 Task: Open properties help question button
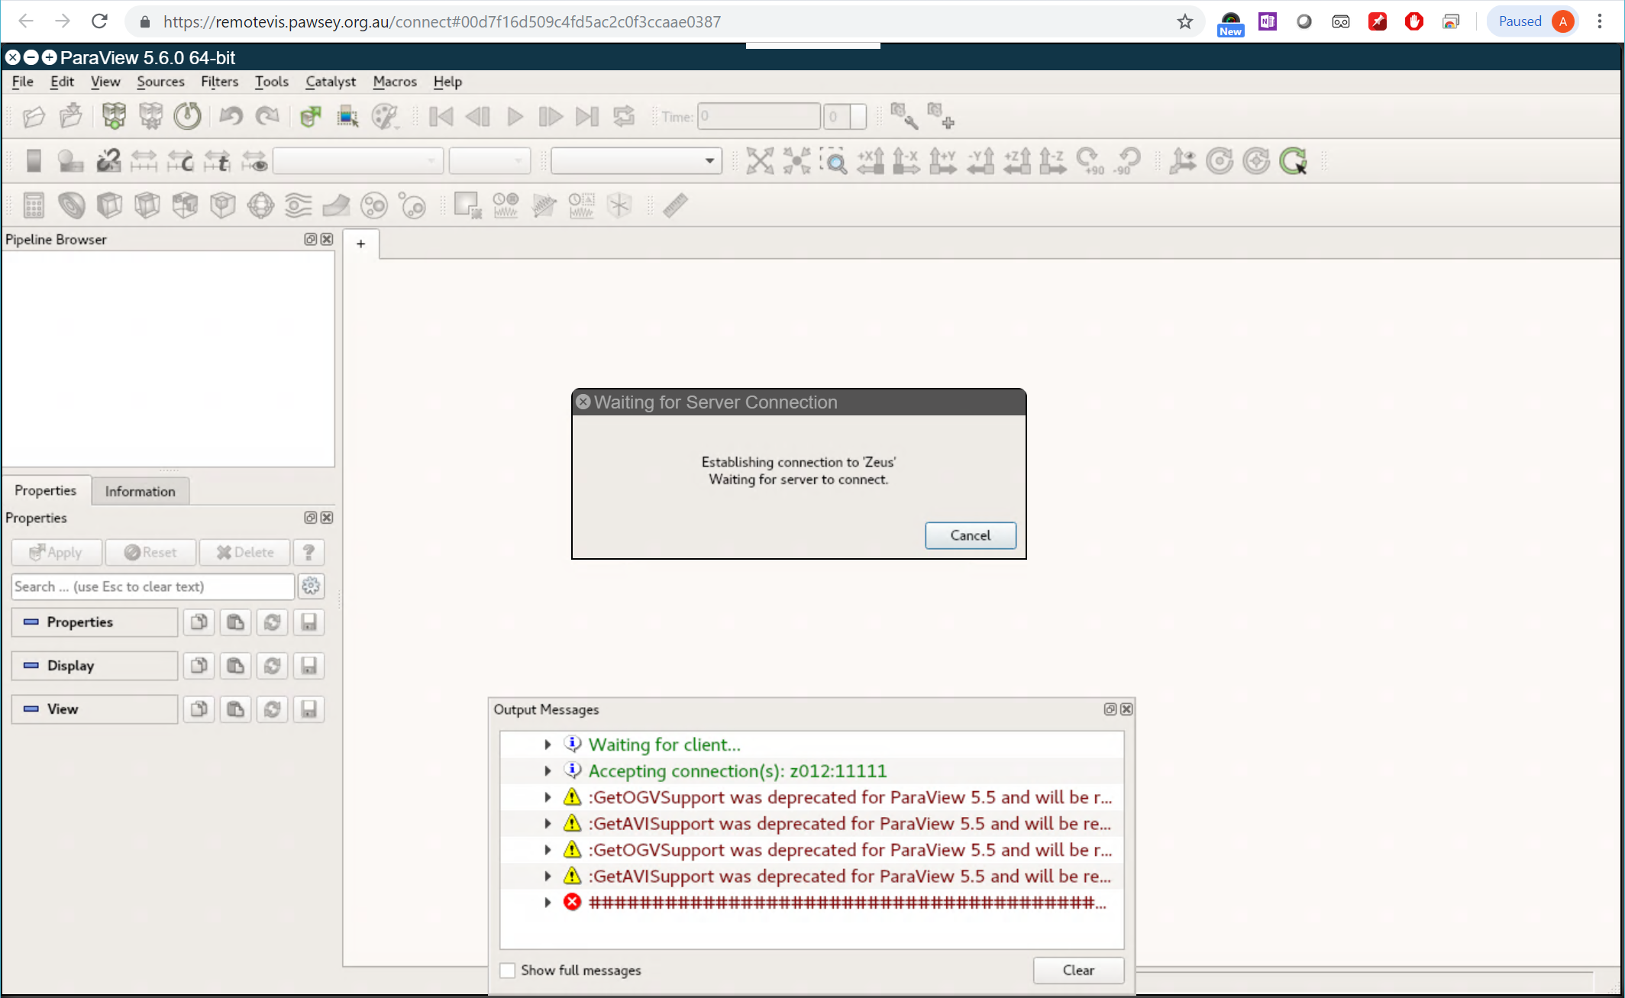pyautogui.click(x=309, y=551)
